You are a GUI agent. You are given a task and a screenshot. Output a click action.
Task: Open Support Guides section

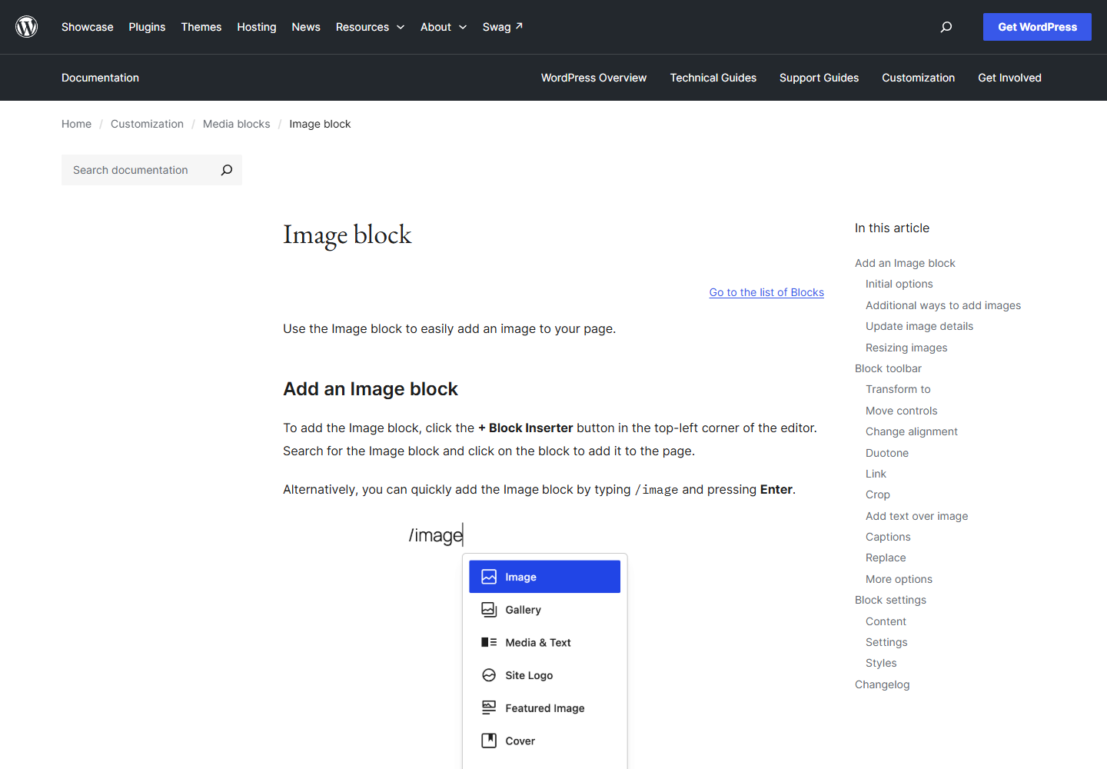(x=819, y=78)
